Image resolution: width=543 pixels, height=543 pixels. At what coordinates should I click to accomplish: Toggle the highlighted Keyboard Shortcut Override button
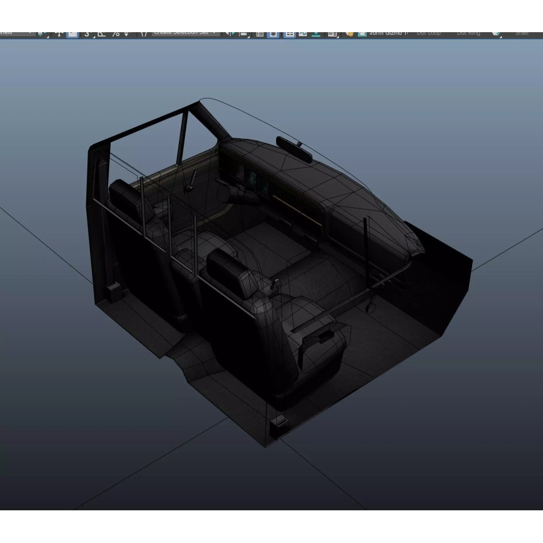[x=72, y=34]
